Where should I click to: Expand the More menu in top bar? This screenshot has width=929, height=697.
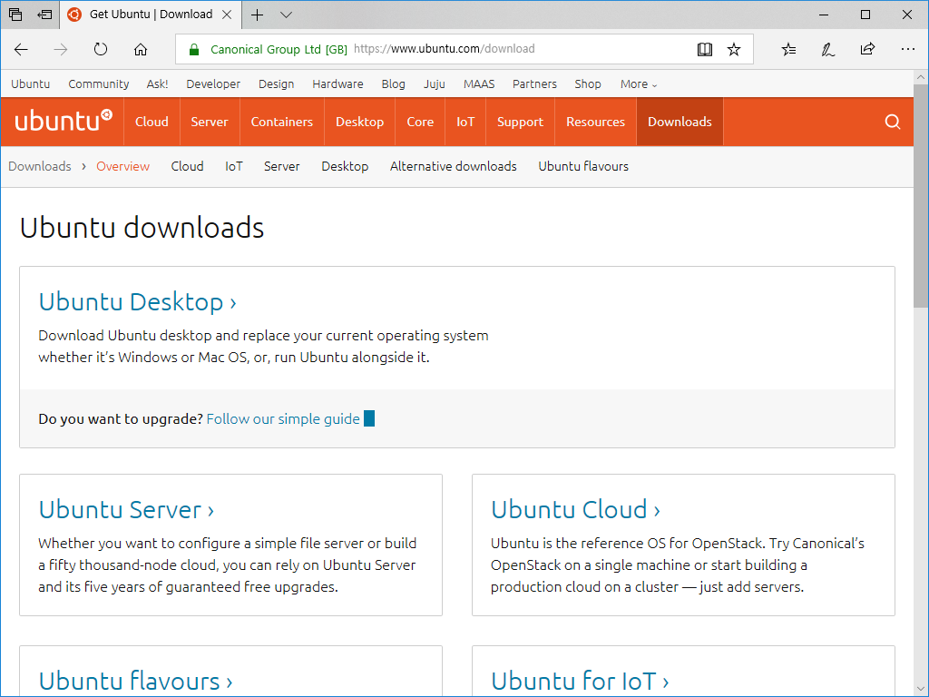click(x=639, y=84)
